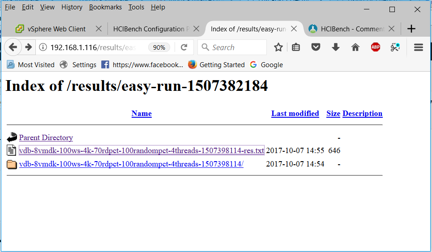This screenshot has width=432, height=252.
Task: Minimize the Firefox window
Action: (367, 9)
